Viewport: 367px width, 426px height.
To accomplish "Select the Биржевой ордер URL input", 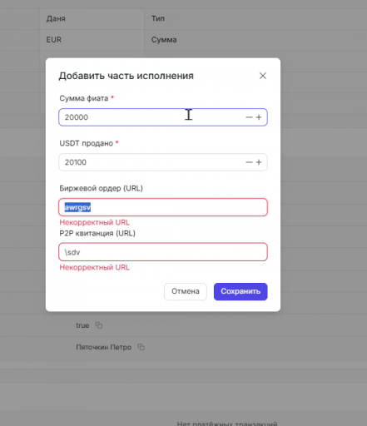I will [x=163, y=207].
